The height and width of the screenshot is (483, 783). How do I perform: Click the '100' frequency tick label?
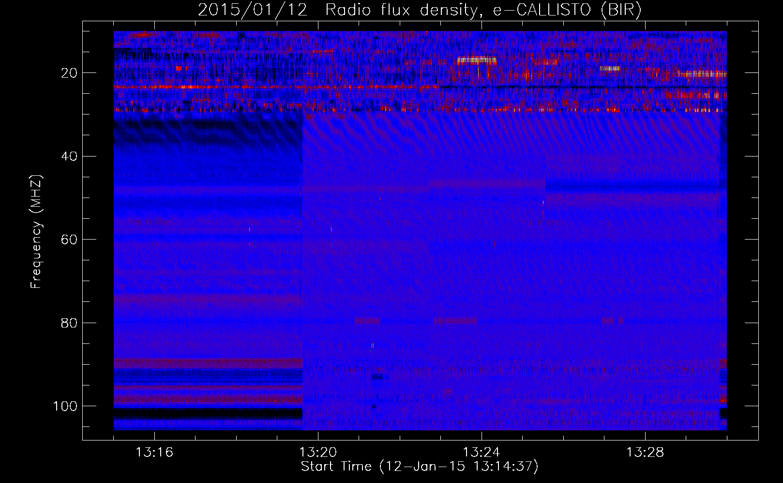65,406
